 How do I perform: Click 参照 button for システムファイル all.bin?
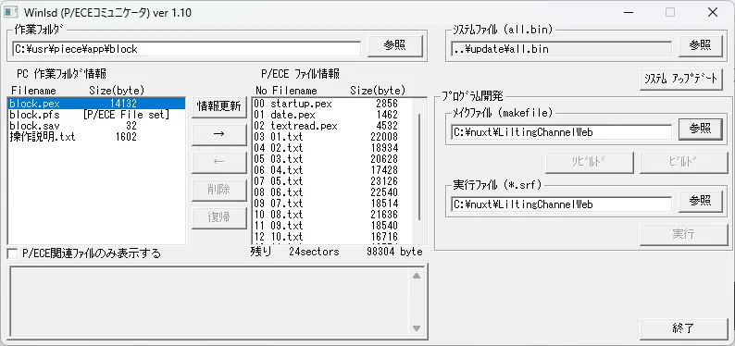pos(701,46)
